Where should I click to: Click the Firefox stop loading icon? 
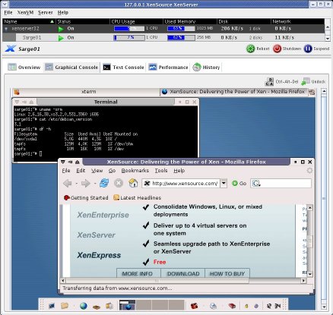coord(119,183)
